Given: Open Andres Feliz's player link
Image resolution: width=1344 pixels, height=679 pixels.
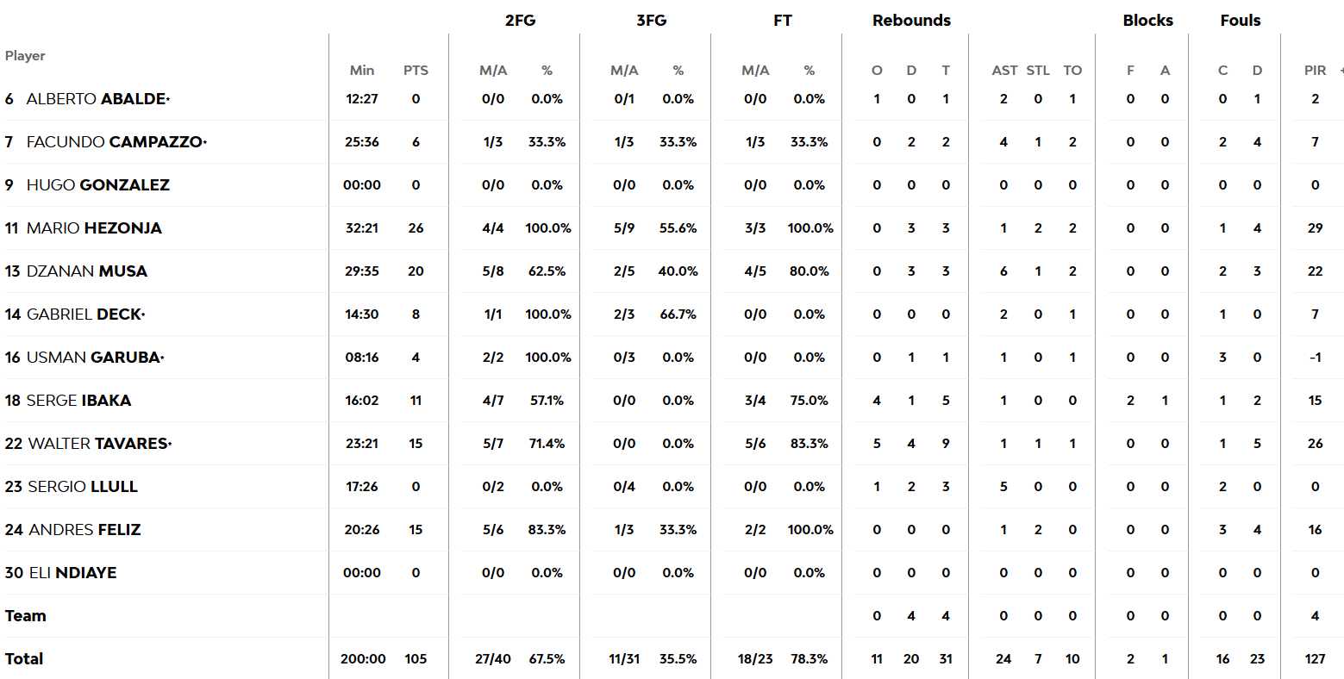Looking at the screenshot, I should click(x=84, y=530).
